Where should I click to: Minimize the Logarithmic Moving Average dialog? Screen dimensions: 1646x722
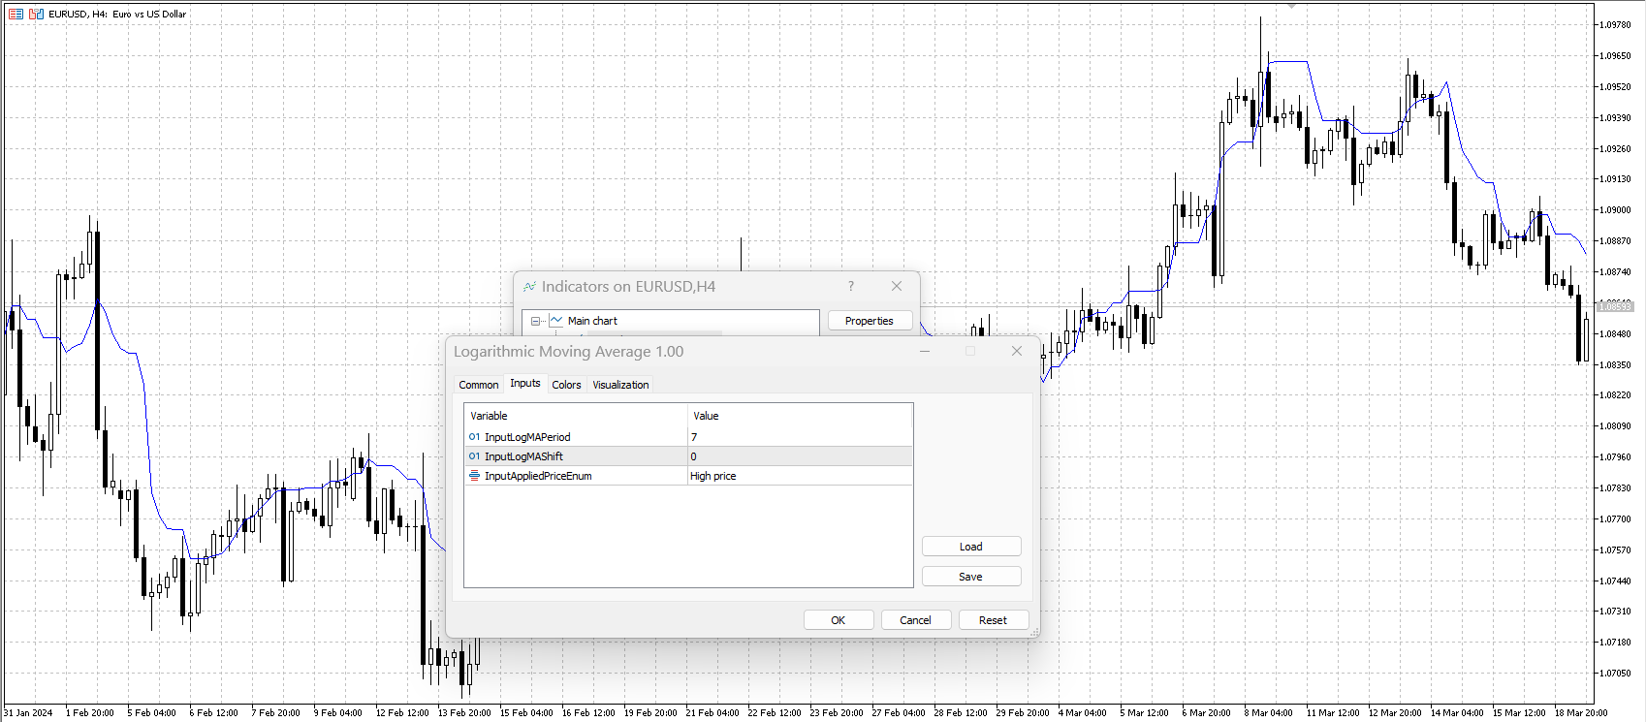[x=925, y=351]
